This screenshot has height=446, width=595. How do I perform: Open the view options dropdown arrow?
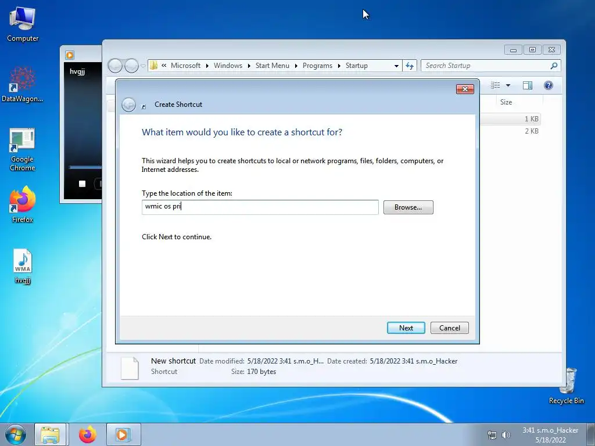click(x=508, y=85)
